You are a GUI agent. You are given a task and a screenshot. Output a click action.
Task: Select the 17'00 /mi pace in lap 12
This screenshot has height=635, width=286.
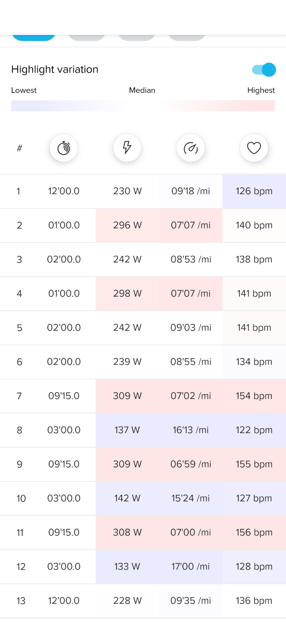click(191, 567)
